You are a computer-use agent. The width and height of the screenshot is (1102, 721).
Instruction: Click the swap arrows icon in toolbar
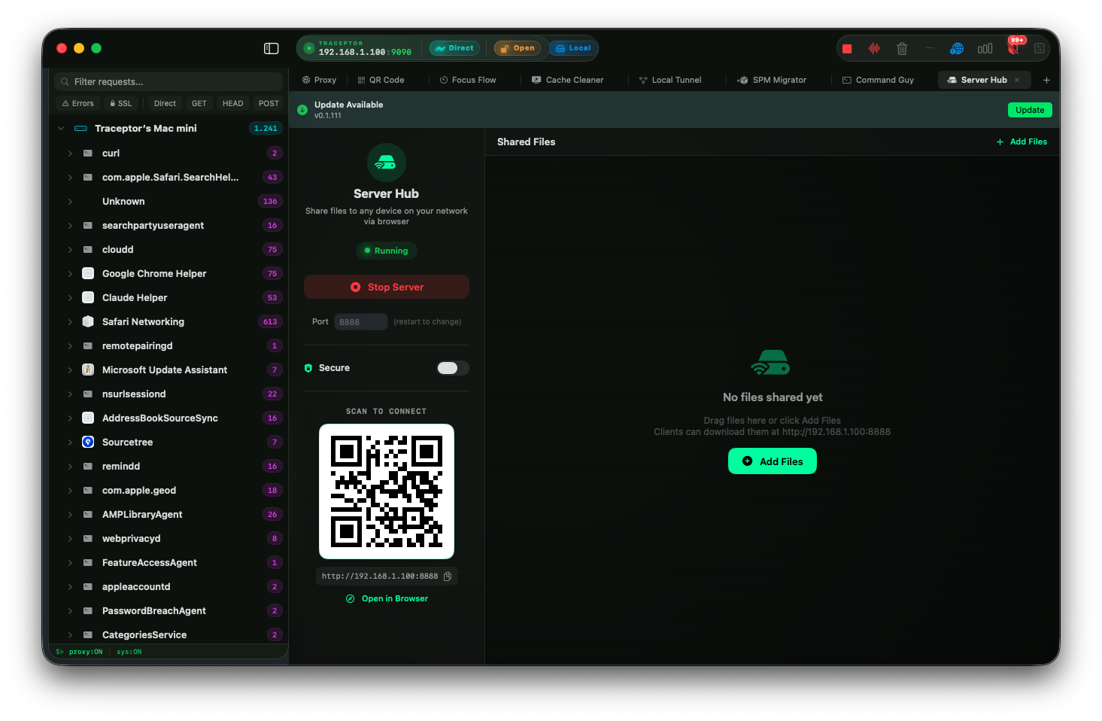click(x=1040, y=49)
